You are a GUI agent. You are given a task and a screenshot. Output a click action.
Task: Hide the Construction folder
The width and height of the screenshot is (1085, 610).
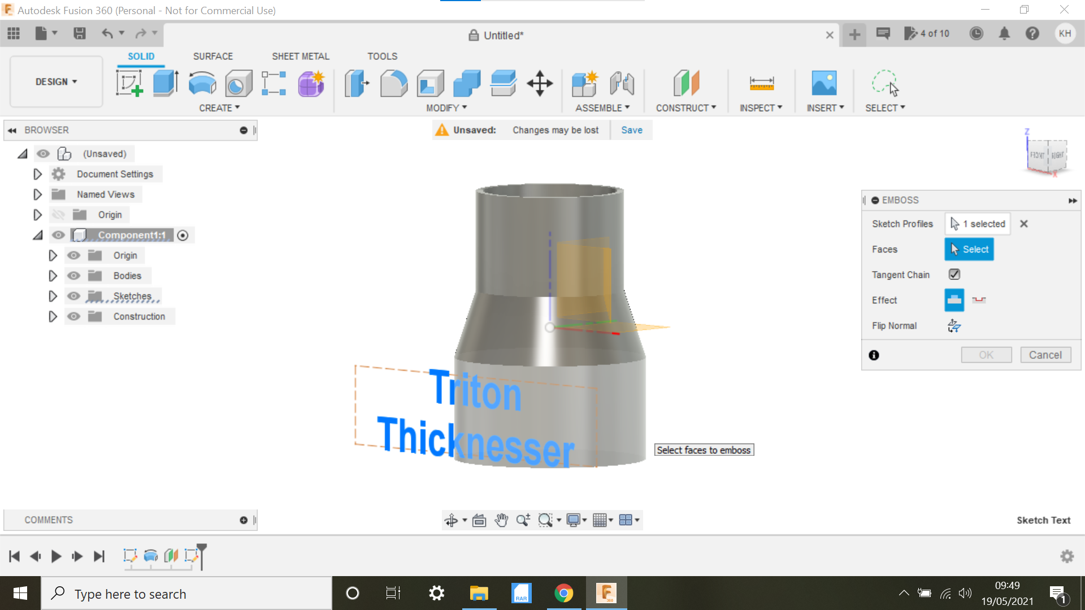coord(73,316)
